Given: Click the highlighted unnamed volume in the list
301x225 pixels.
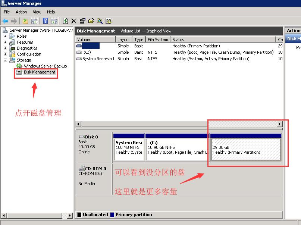Looking at the screenshot, I should click(x=91, y=46).
